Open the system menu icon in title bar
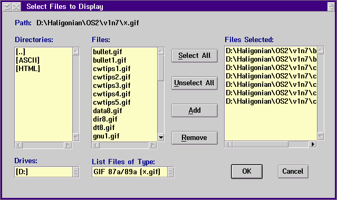 coord(7,7)
